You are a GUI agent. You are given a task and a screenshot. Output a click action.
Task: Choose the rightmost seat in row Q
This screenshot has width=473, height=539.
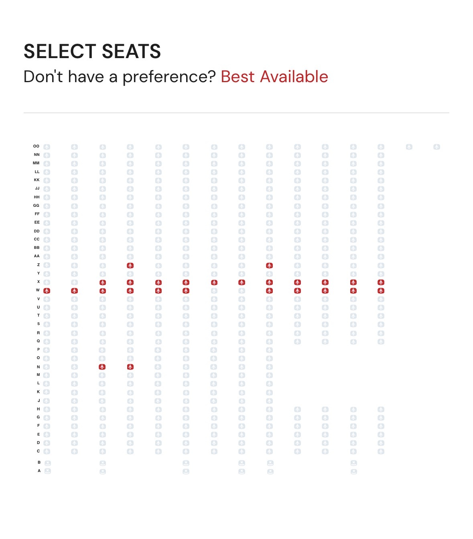(381, 341)
